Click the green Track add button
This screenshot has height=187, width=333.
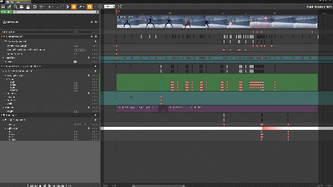click(x=6, y=12)
